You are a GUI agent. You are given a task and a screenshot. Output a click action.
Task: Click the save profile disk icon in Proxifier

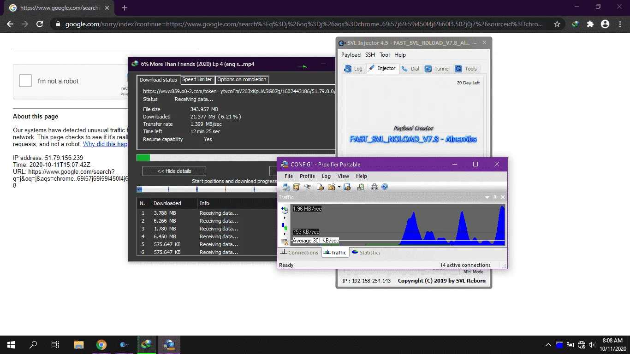coord(347,187)
